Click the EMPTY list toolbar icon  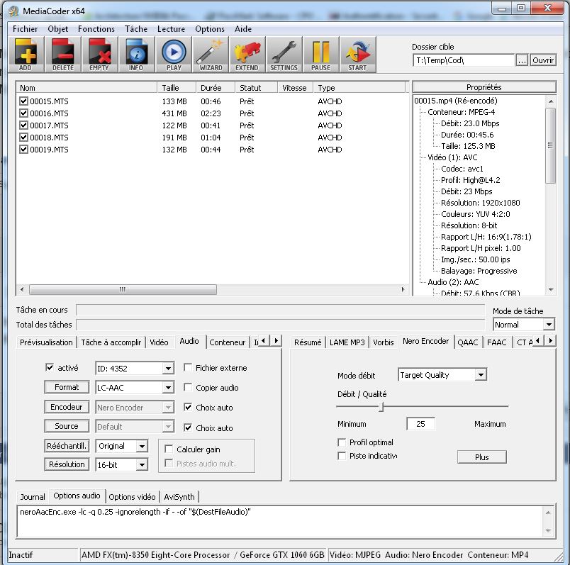tap(99, 54)
